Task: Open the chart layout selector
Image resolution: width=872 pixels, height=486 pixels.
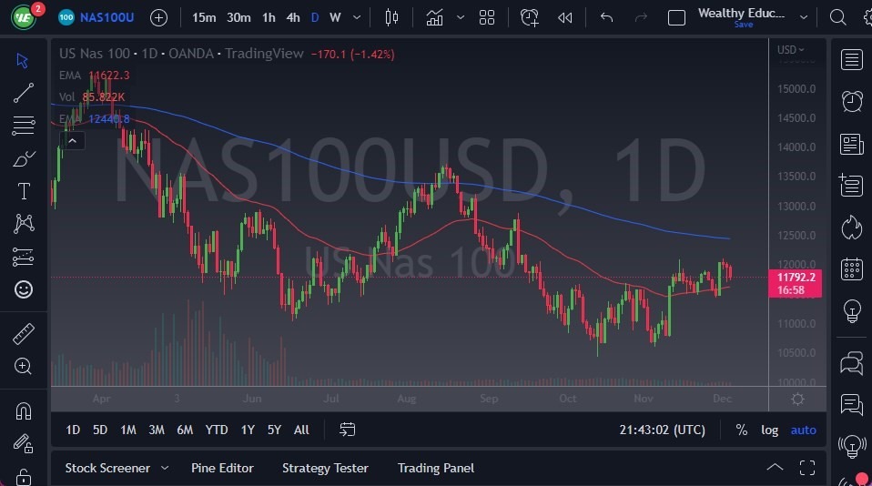Action: (676, 18)
